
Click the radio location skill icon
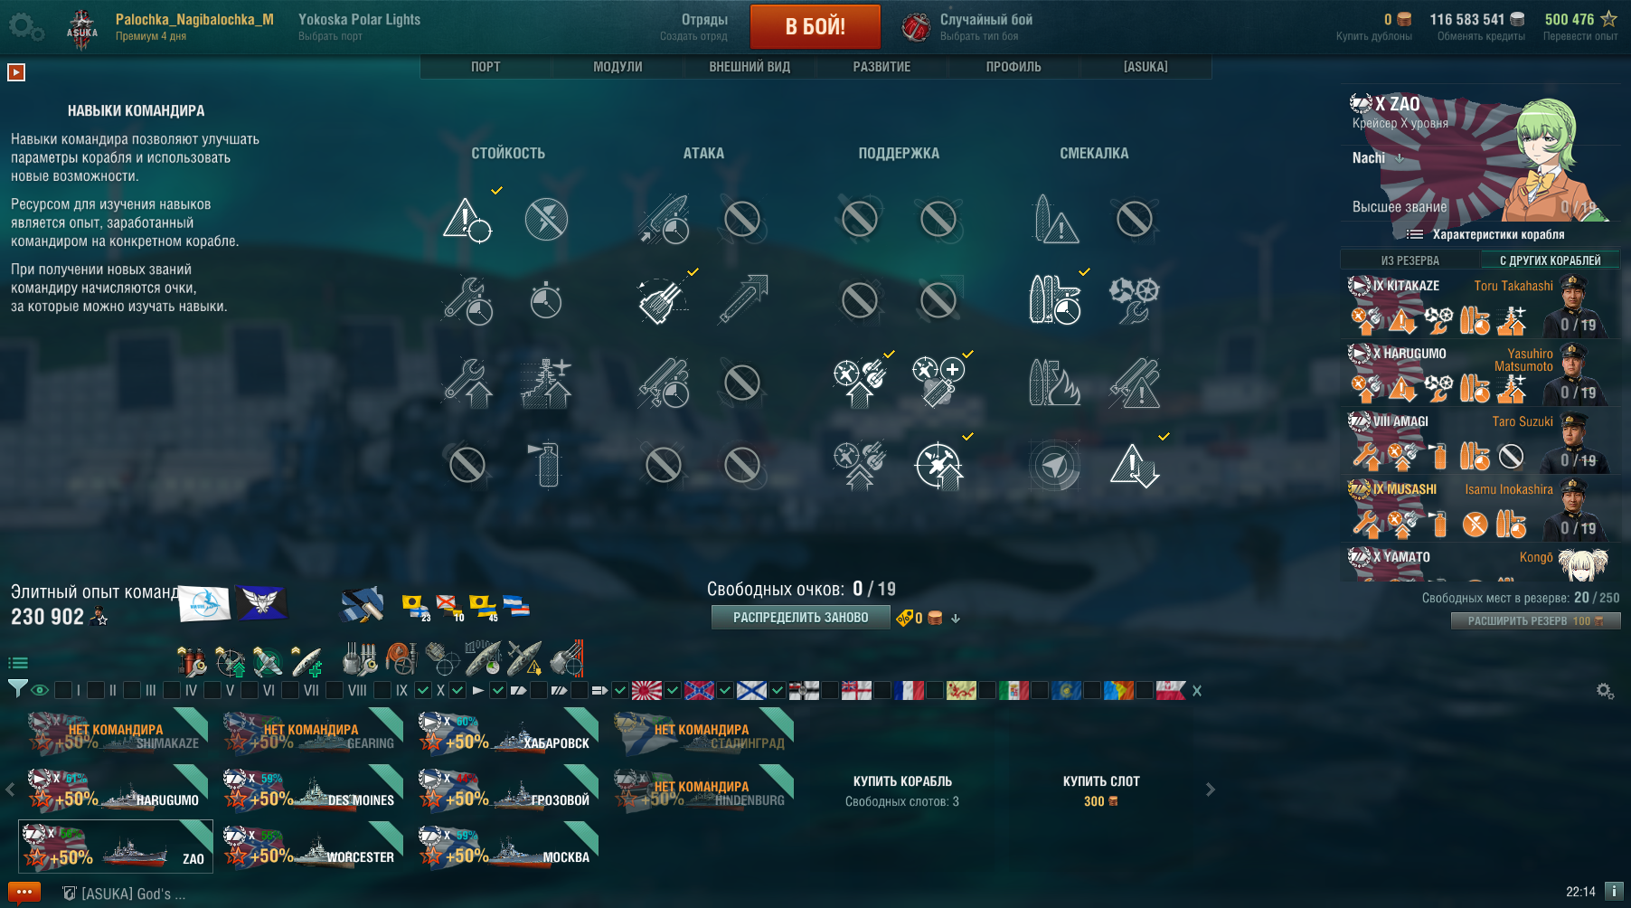point(1055,465)
